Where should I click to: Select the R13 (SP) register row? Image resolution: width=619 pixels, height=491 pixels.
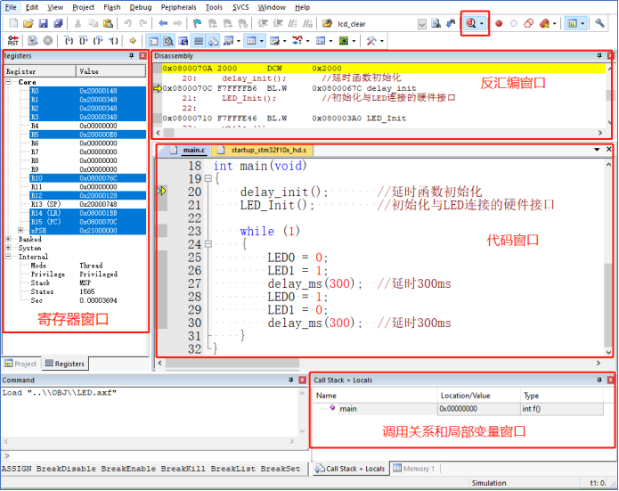(87, 204)
